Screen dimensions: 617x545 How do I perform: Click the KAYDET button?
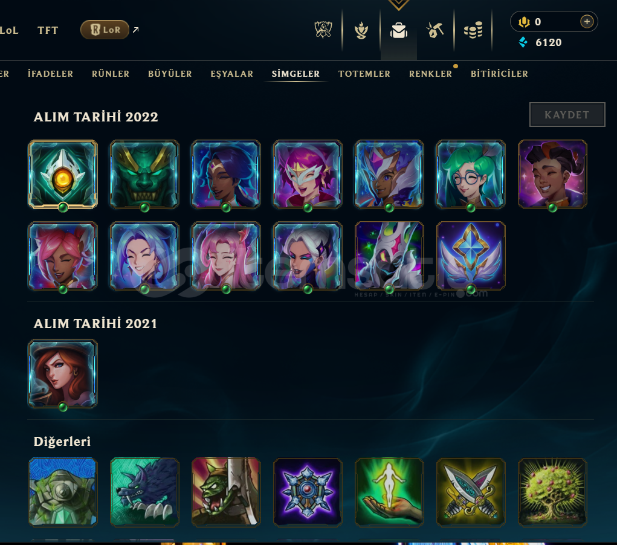(x=567, y=115)
